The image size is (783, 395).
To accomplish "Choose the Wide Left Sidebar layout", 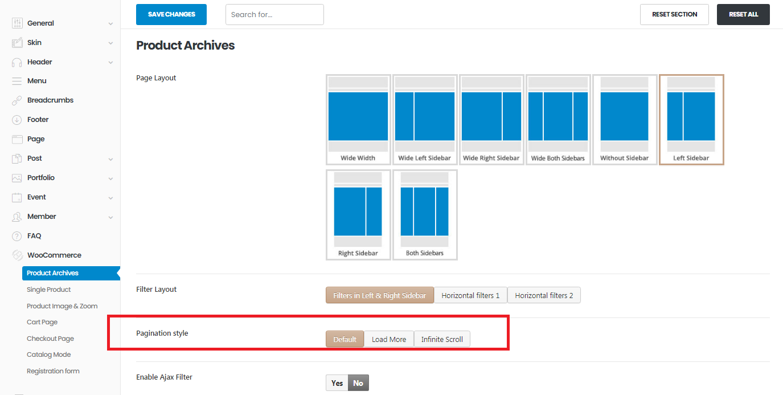I will tap(425, 120).
